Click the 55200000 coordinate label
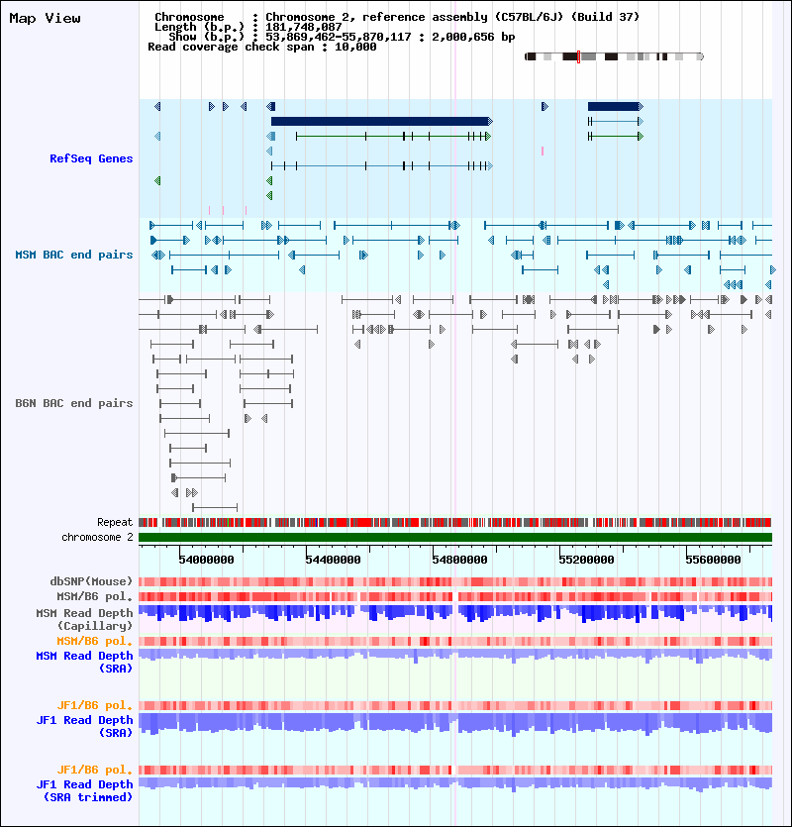 586,560
